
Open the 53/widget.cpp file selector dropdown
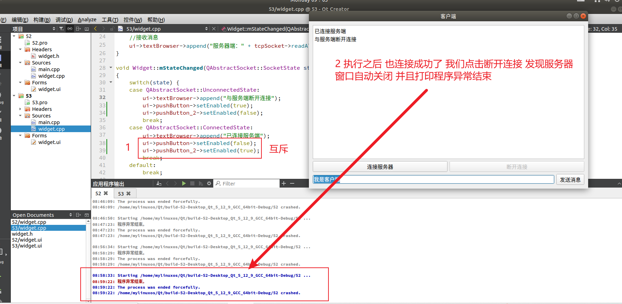pyautogui.click(x=206, y=29)
